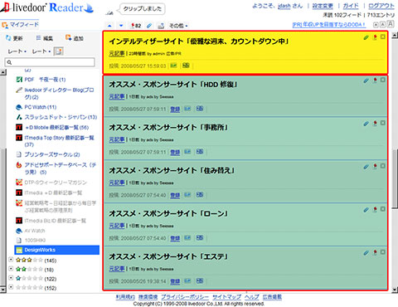
Task: Click the ログアウト logout link
Action: click(x=381, y=6)
